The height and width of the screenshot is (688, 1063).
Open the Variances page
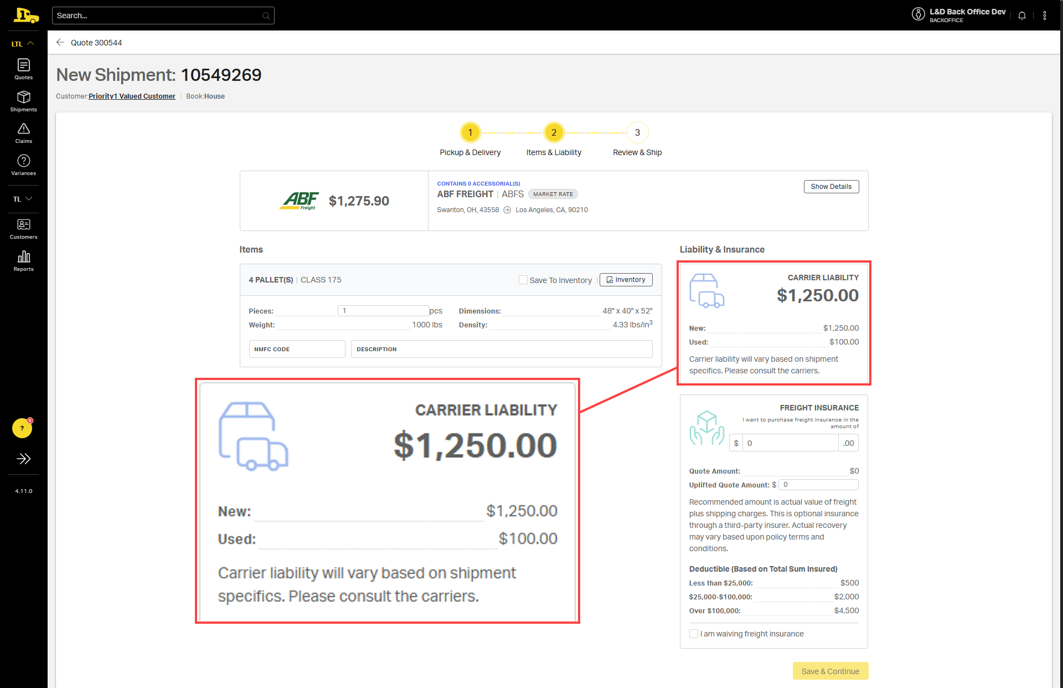pyautogui.click(x=23, y=165)
